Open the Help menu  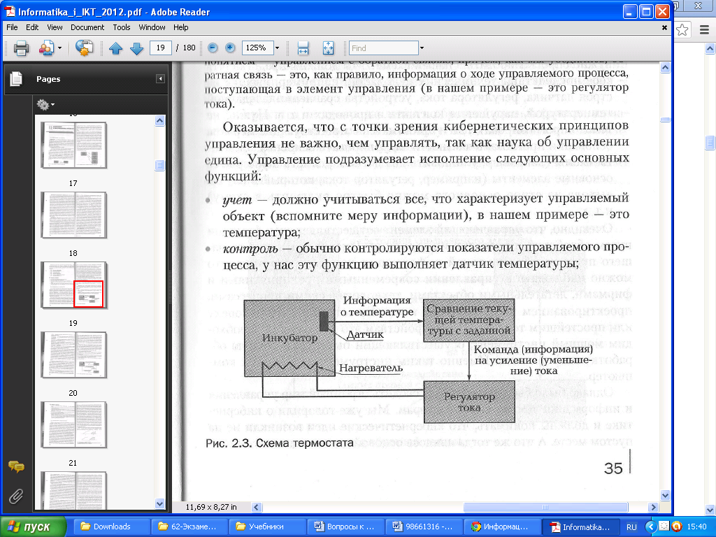click(181, 27)
